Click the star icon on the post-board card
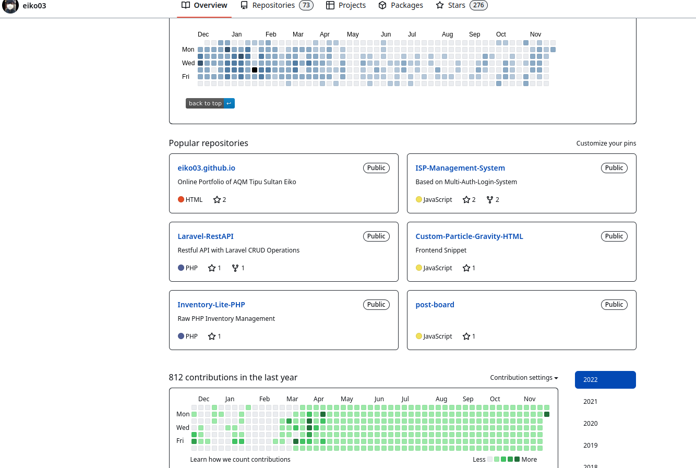Image resolution: width=696 pixels, height=468 pixels. tap(465, 336)
